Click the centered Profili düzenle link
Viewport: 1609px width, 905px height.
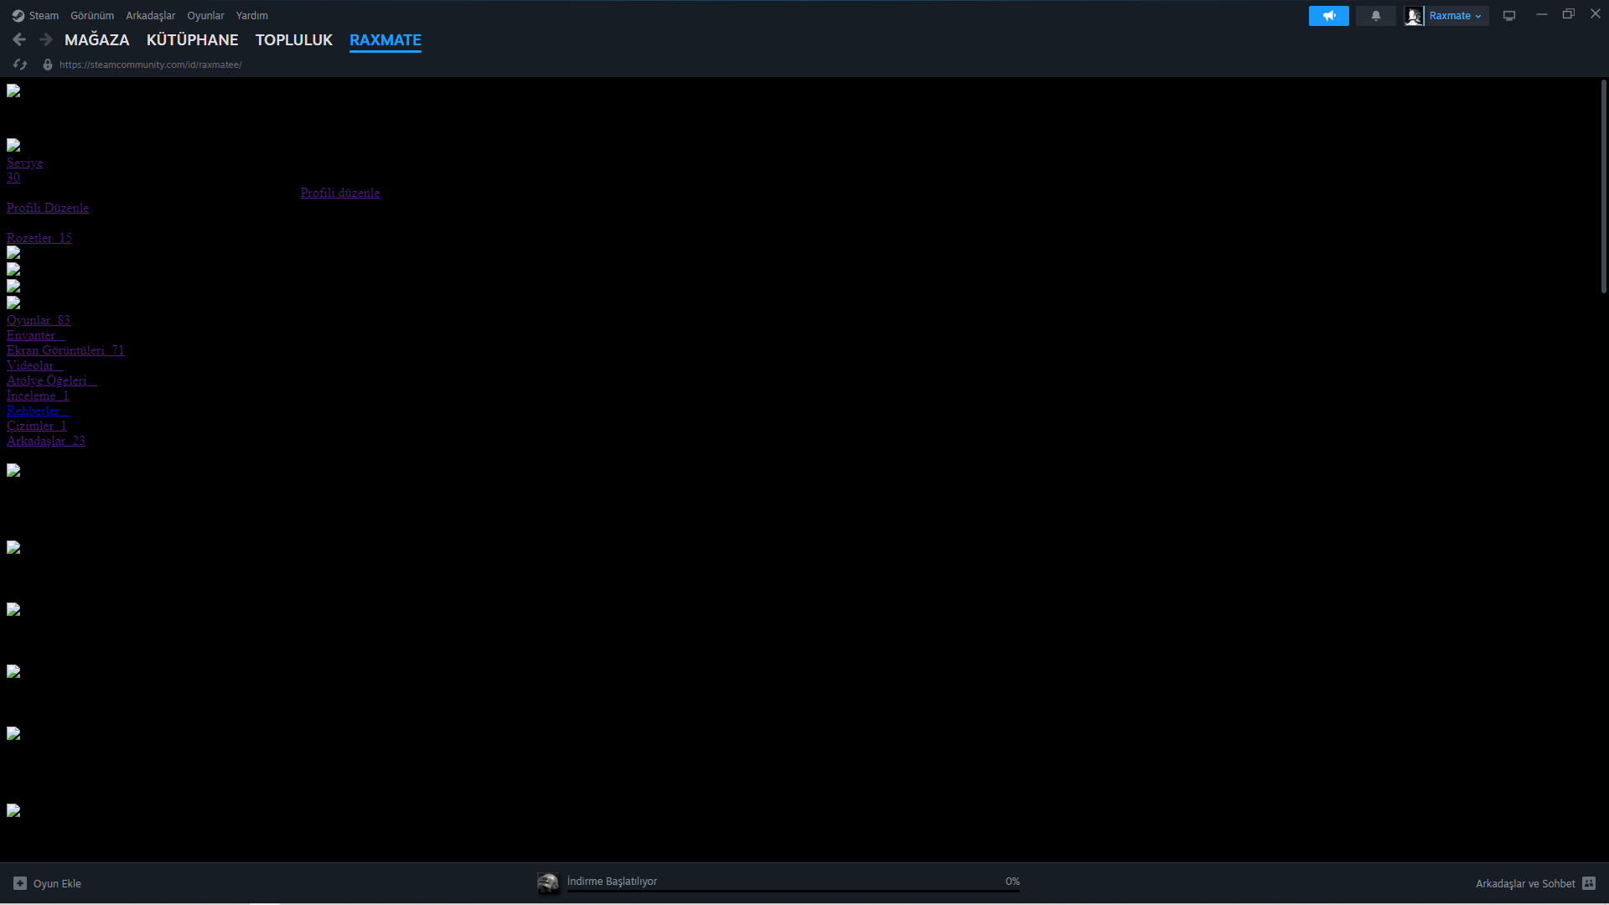[x=340, y=193]
